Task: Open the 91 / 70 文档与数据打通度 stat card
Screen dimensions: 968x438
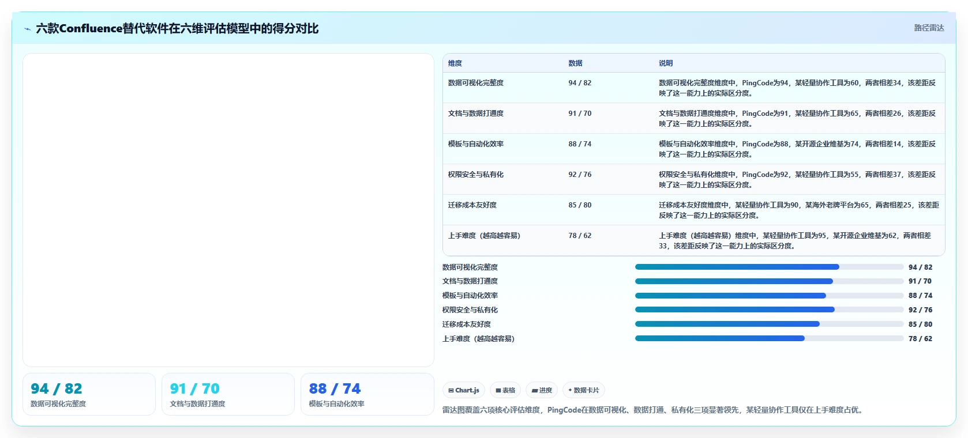Action: click(x=228, y=394)
